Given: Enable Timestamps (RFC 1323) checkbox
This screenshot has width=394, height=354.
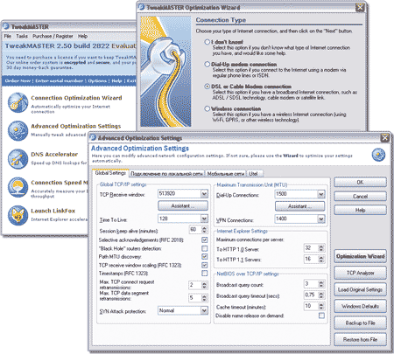Looking at the screenshot, I should point(205,274).
